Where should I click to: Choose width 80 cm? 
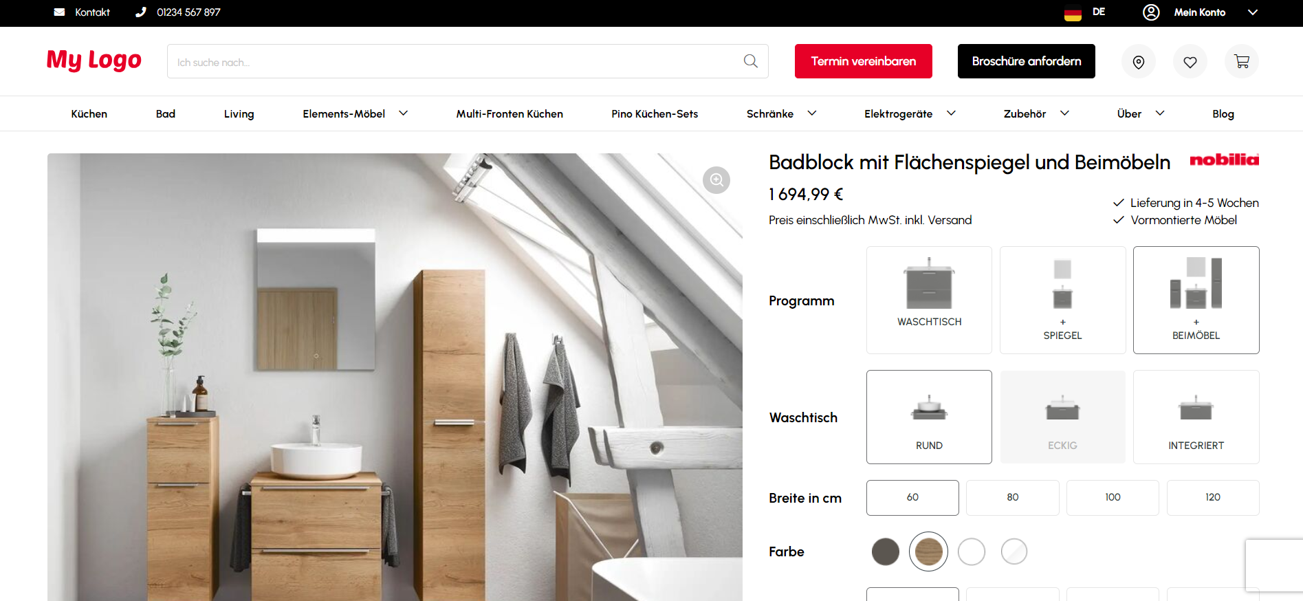click(x=1012, y=497)
